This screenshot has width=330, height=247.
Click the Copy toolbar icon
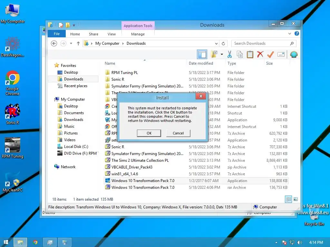pos(240,54)
